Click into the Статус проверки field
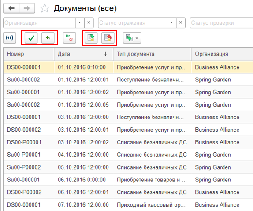Viewport: 253px width, 211px height. click(221, 23)
